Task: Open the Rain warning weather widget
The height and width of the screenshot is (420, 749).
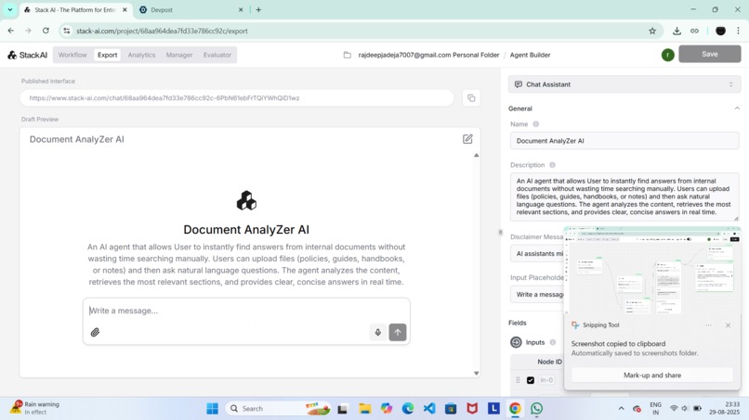Action: [36, 408]
